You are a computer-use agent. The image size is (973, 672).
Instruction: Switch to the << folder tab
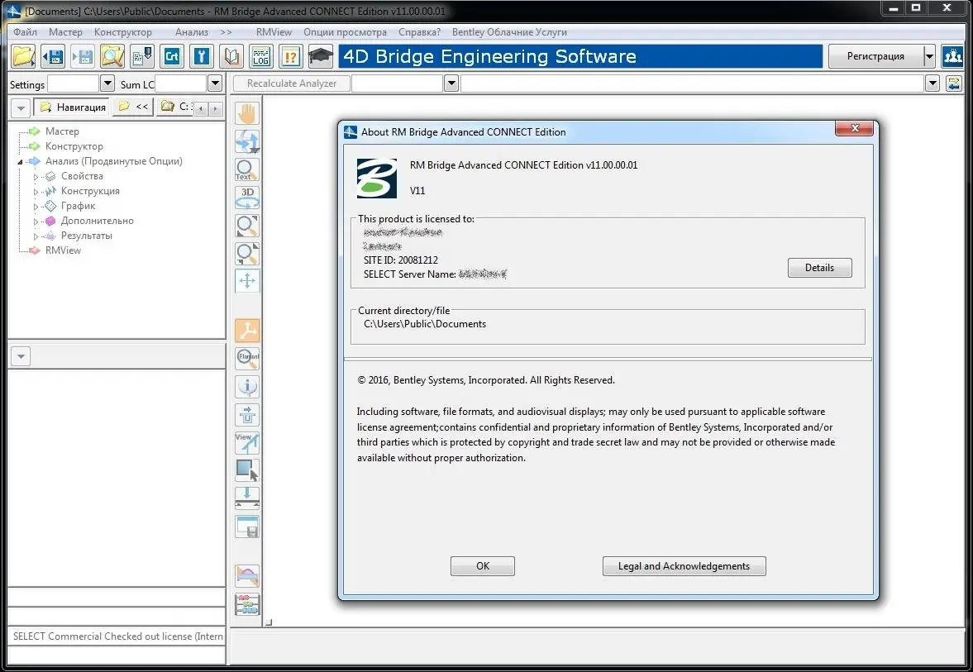tap(133, 107)
